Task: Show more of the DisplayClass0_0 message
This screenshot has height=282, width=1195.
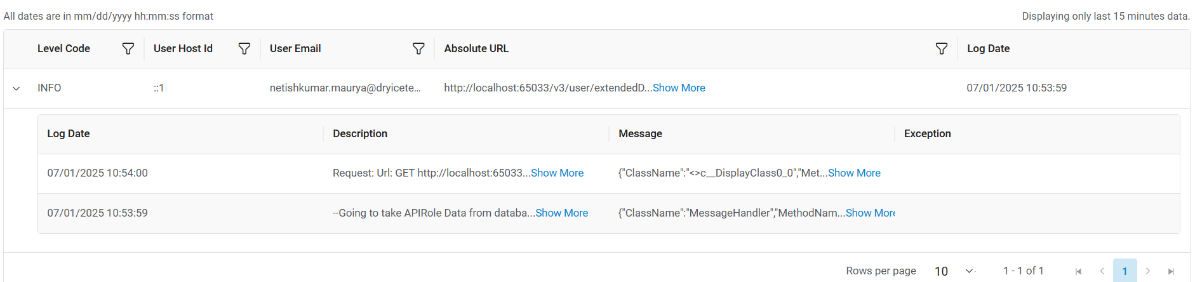Action: click(854, 173)
